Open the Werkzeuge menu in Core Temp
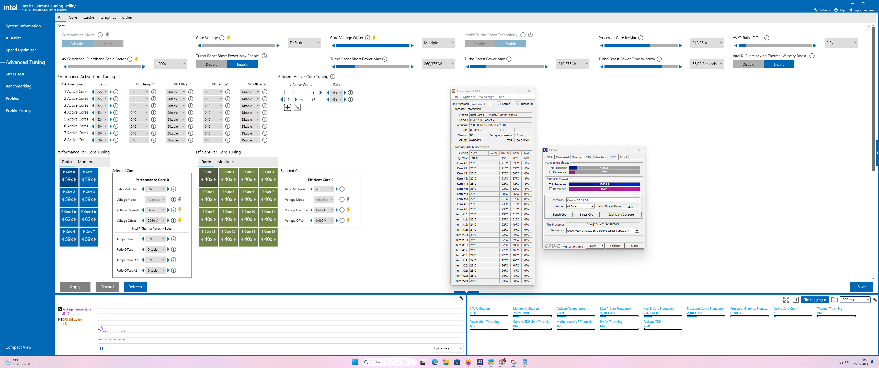The width and height of the screenshot is (879, 368). click(486, 97)
